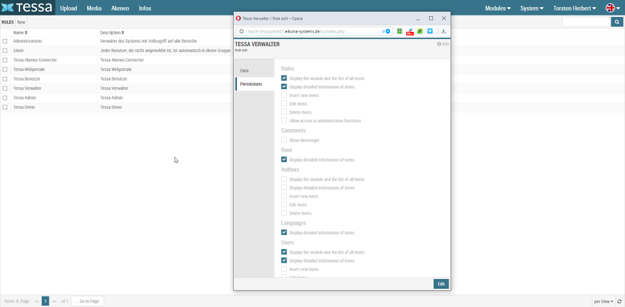Sort the roles list by Description

tap(112, 33)
